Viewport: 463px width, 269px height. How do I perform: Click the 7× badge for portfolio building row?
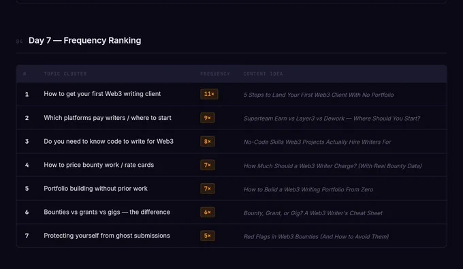[x=207, y=189]
